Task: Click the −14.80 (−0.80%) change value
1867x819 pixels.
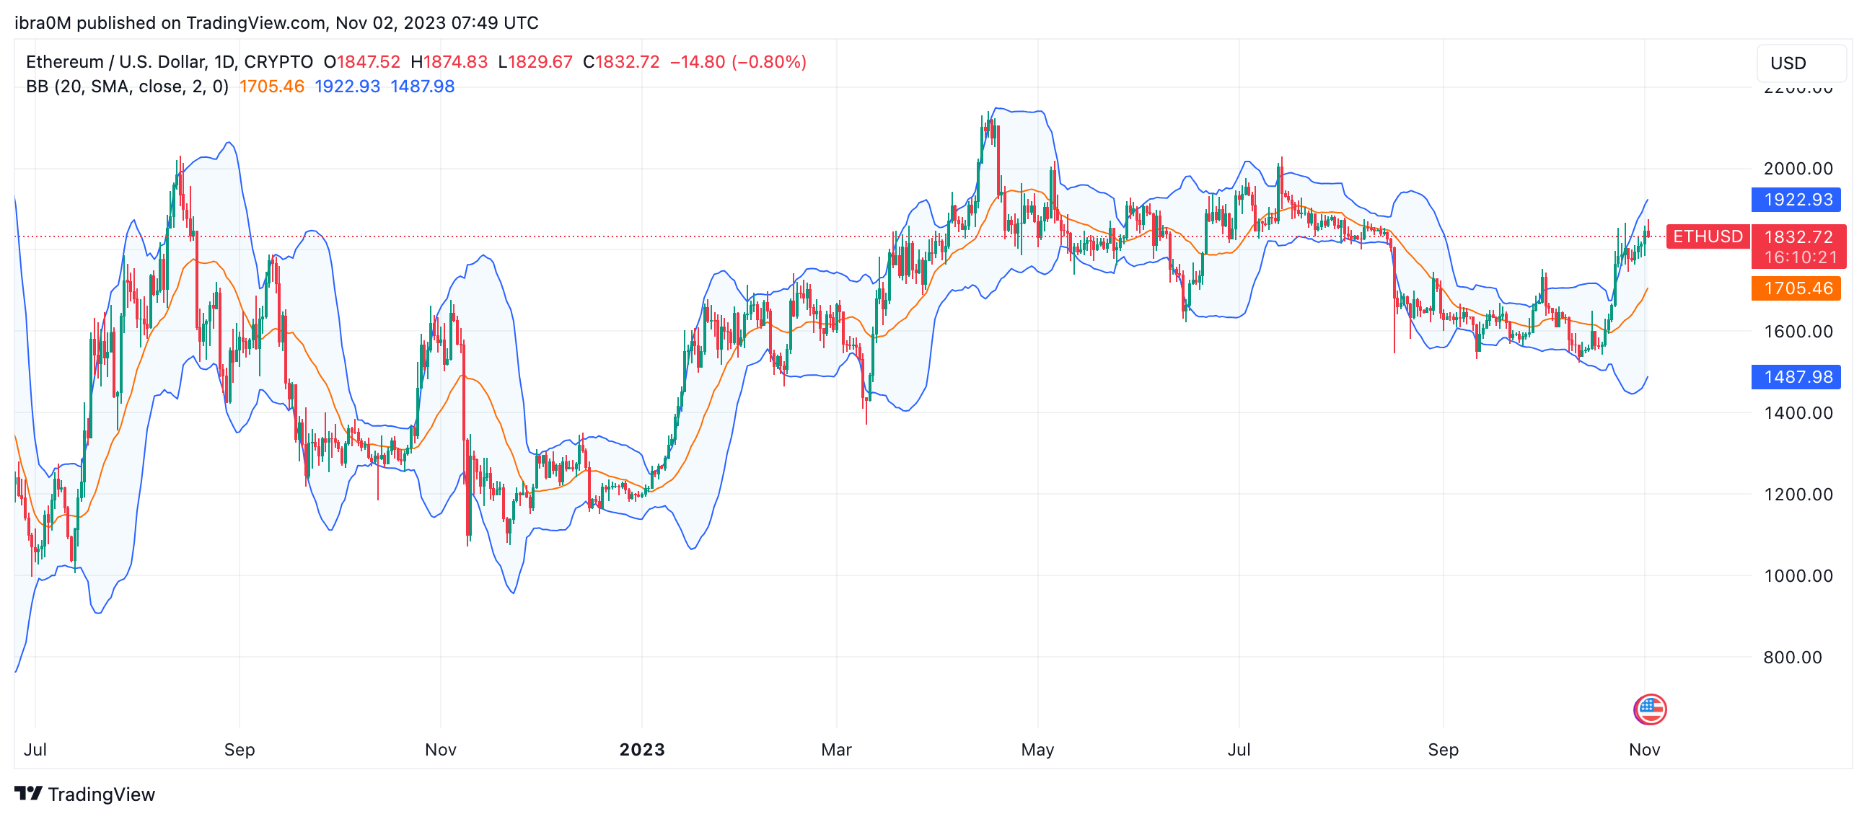Action: pyautogui.click(x=737, y=62)
